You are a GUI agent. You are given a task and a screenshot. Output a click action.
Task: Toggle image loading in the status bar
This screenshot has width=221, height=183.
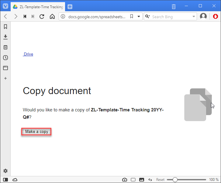pos(141,180)
